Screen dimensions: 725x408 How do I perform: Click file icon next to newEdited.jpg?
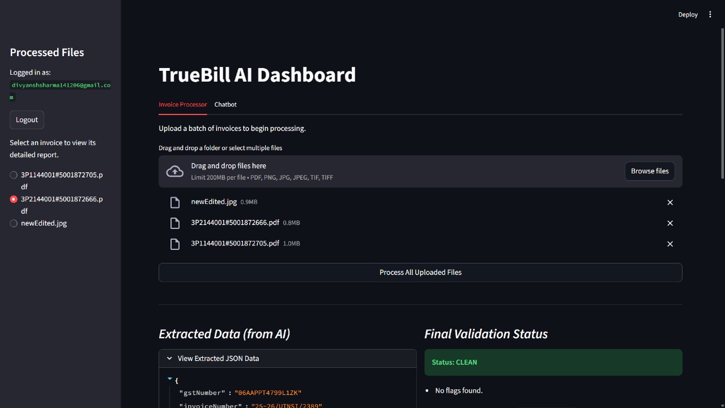pos(175,202)
